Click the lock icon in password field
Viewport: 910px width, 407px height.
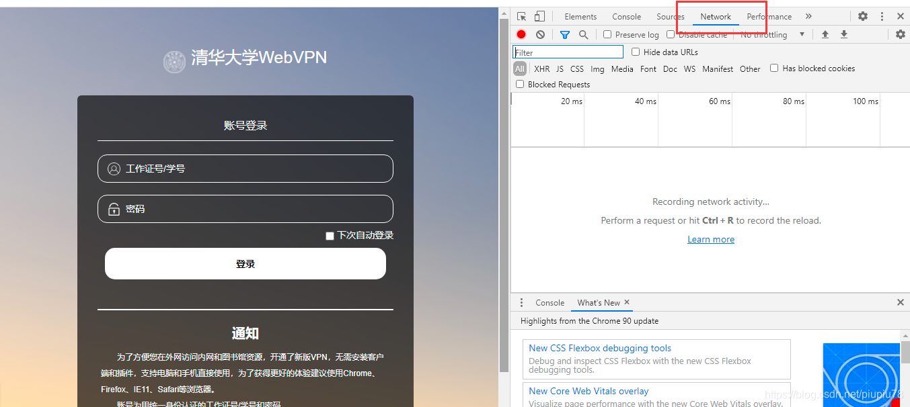[x=114, y=209]
